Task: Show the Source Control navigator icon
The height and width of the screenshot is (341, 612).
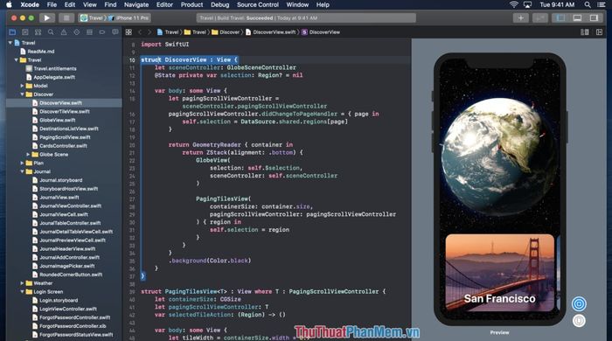Action: coord(25,32)
